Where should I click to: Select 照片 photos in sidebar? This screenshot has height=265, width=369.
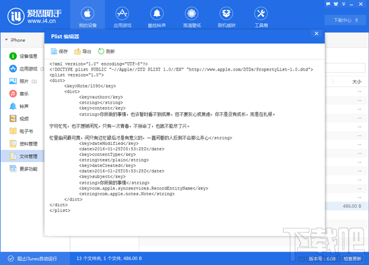pos(23,81)
